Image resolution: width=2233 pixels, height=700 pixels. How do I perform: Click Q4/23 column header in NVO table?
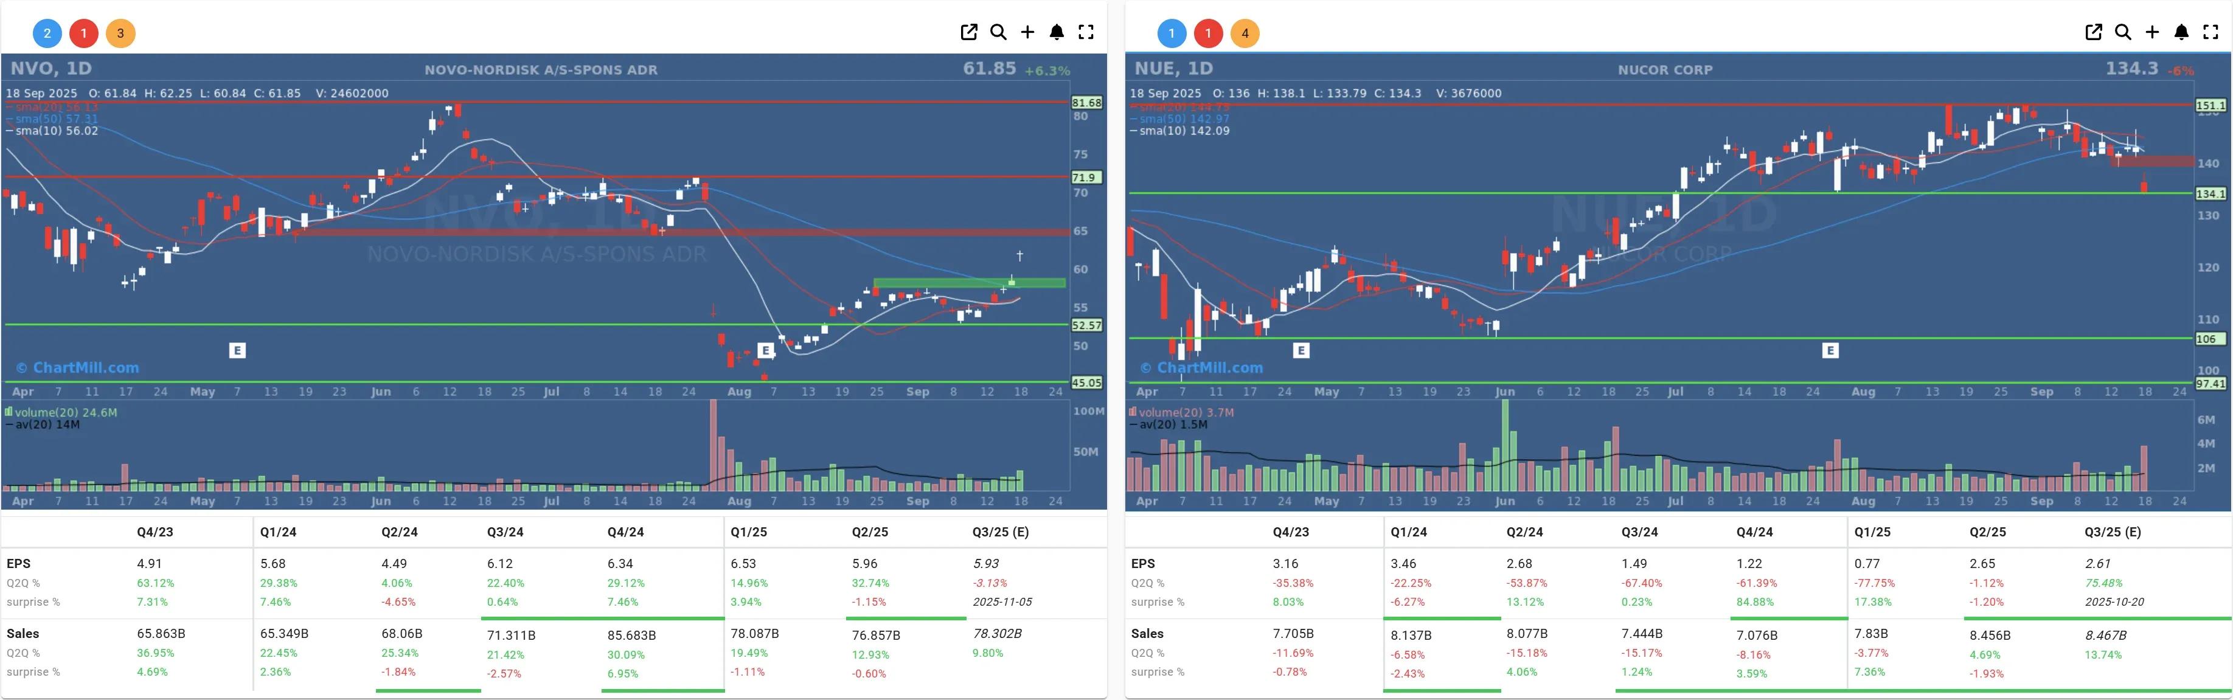155,532
